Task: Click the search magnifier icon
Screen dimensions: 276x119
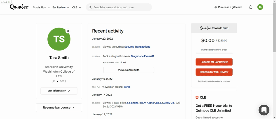Action: [90, 7]
